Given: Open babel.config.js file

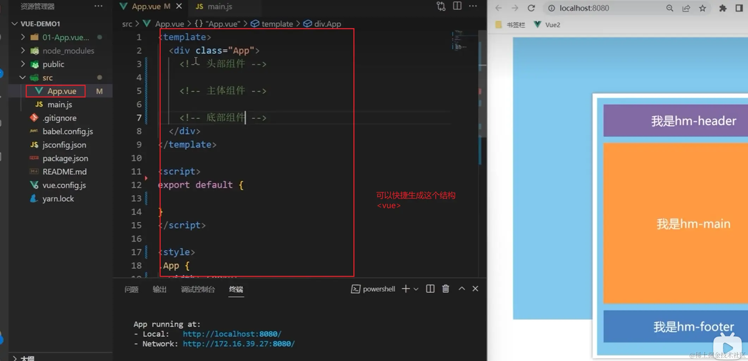Looking at the screenshot, I should tap(68, 131).
